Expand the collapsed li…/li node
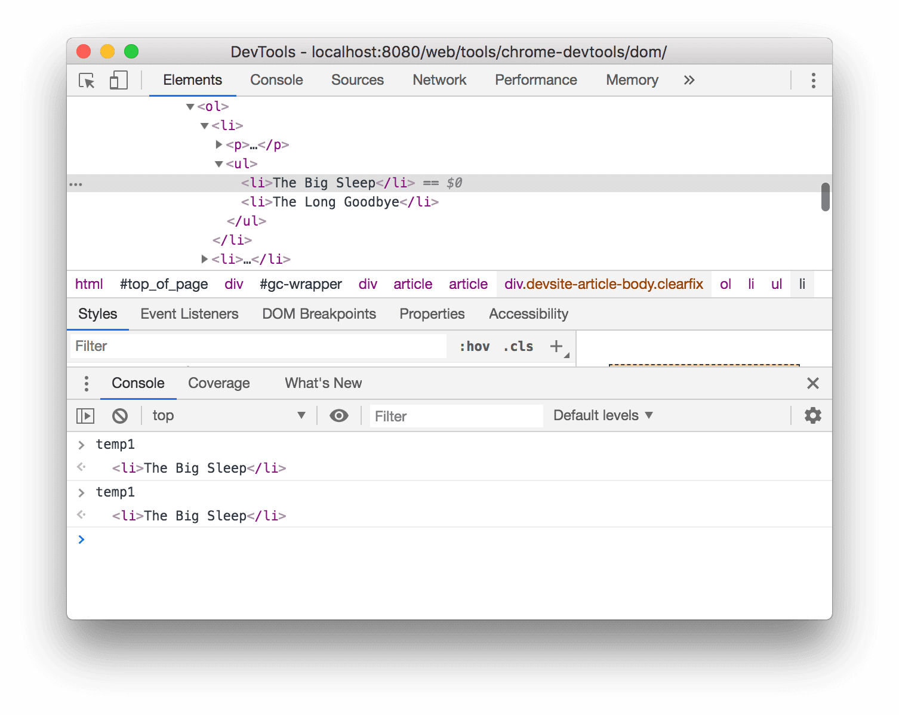 (205, 259)
